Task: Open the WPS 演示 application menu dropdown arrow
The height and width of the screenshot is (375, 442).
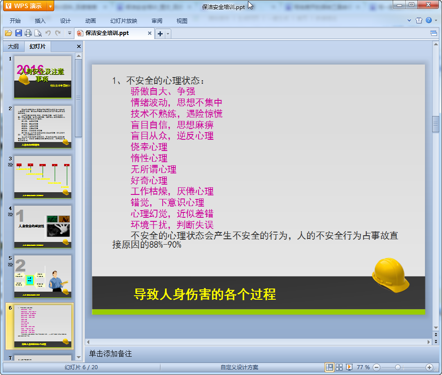Action: (x=50, y=6)
